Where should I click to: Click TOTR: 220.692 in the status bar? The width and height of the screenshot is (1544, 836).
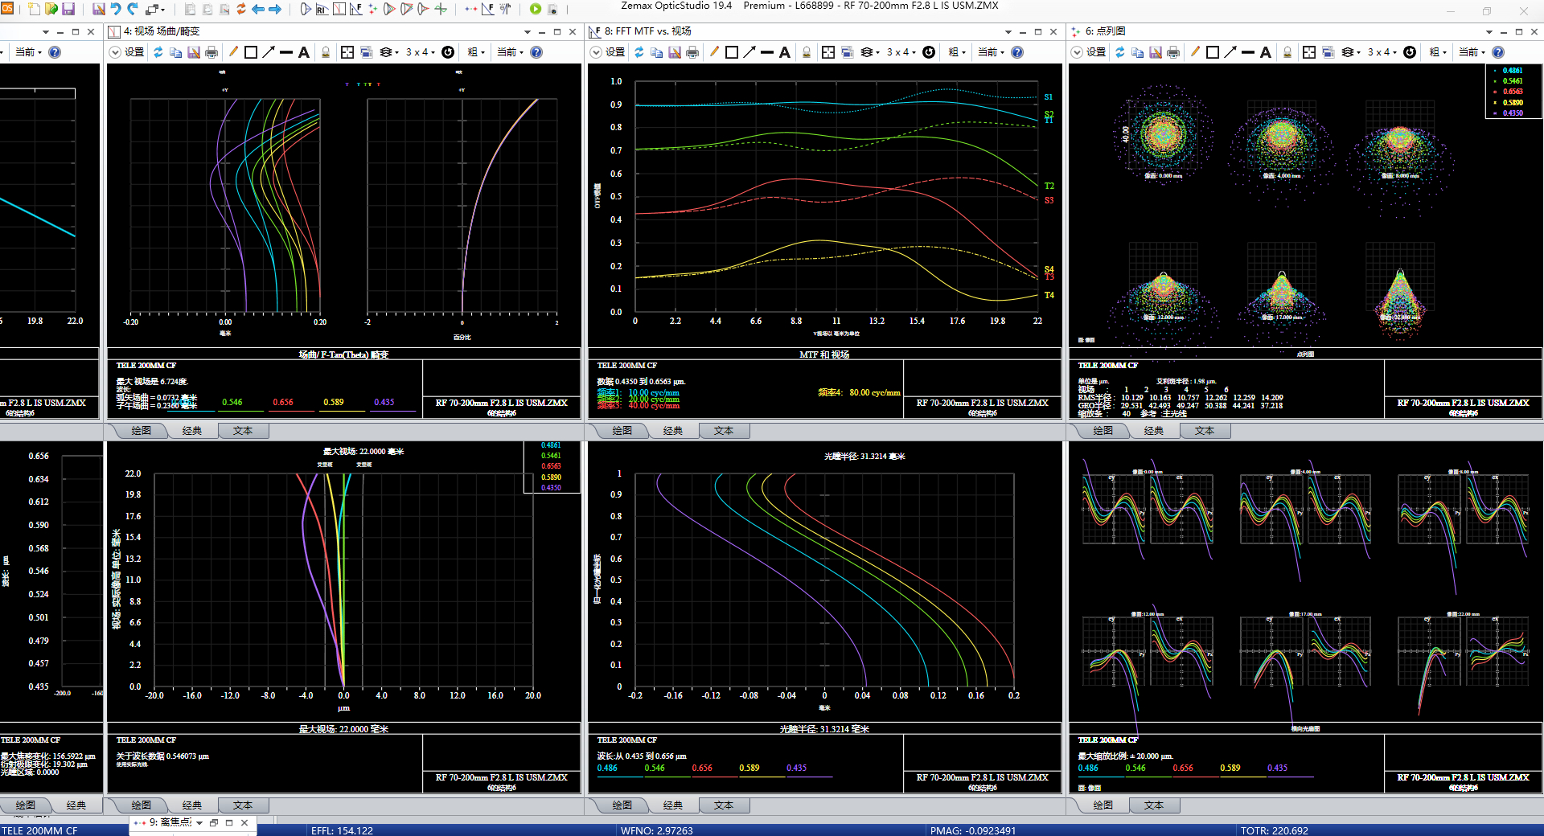click(1274, 830)
